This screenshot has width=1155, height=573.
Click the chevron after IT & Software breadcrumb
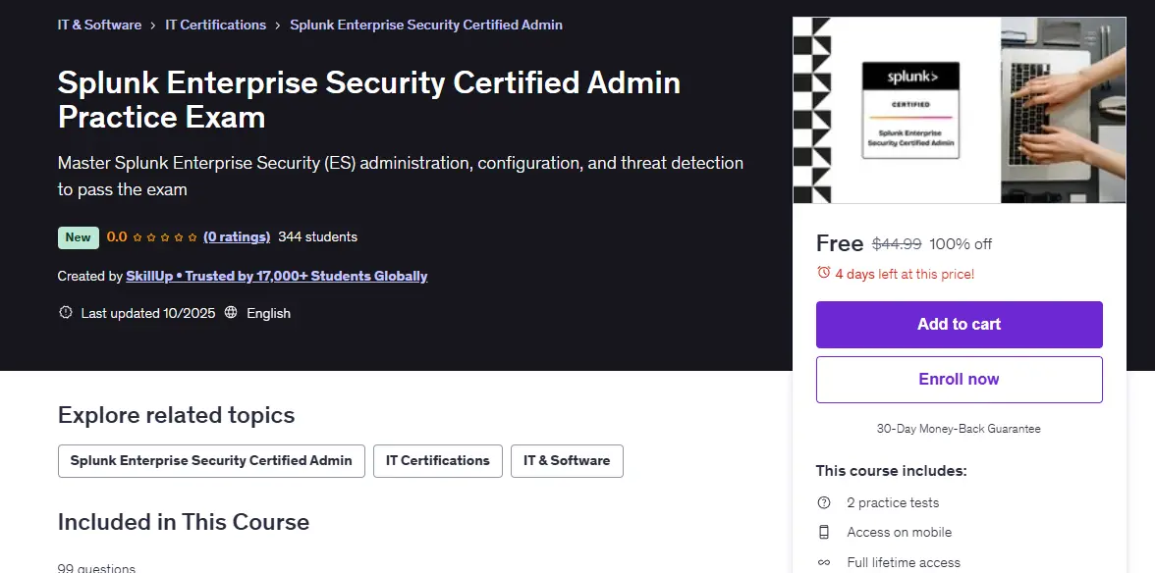153,25
